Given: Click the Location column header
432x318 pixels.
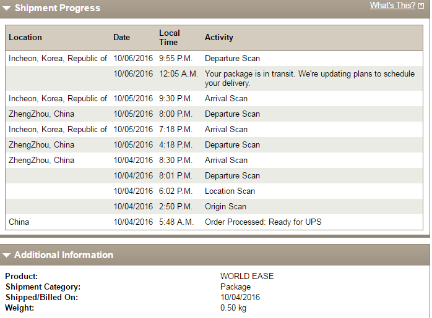Looking at the screenshot, I should 25,37.
